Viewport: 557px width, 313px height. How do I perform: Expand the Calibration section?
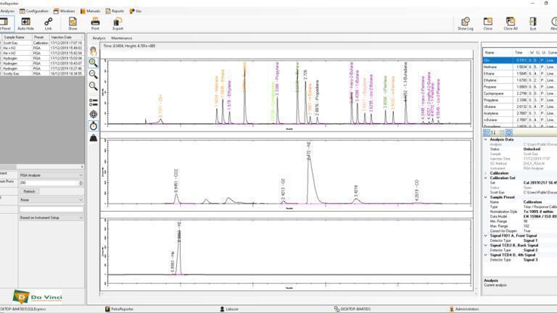pyautogui.click(x=486, y=173)
